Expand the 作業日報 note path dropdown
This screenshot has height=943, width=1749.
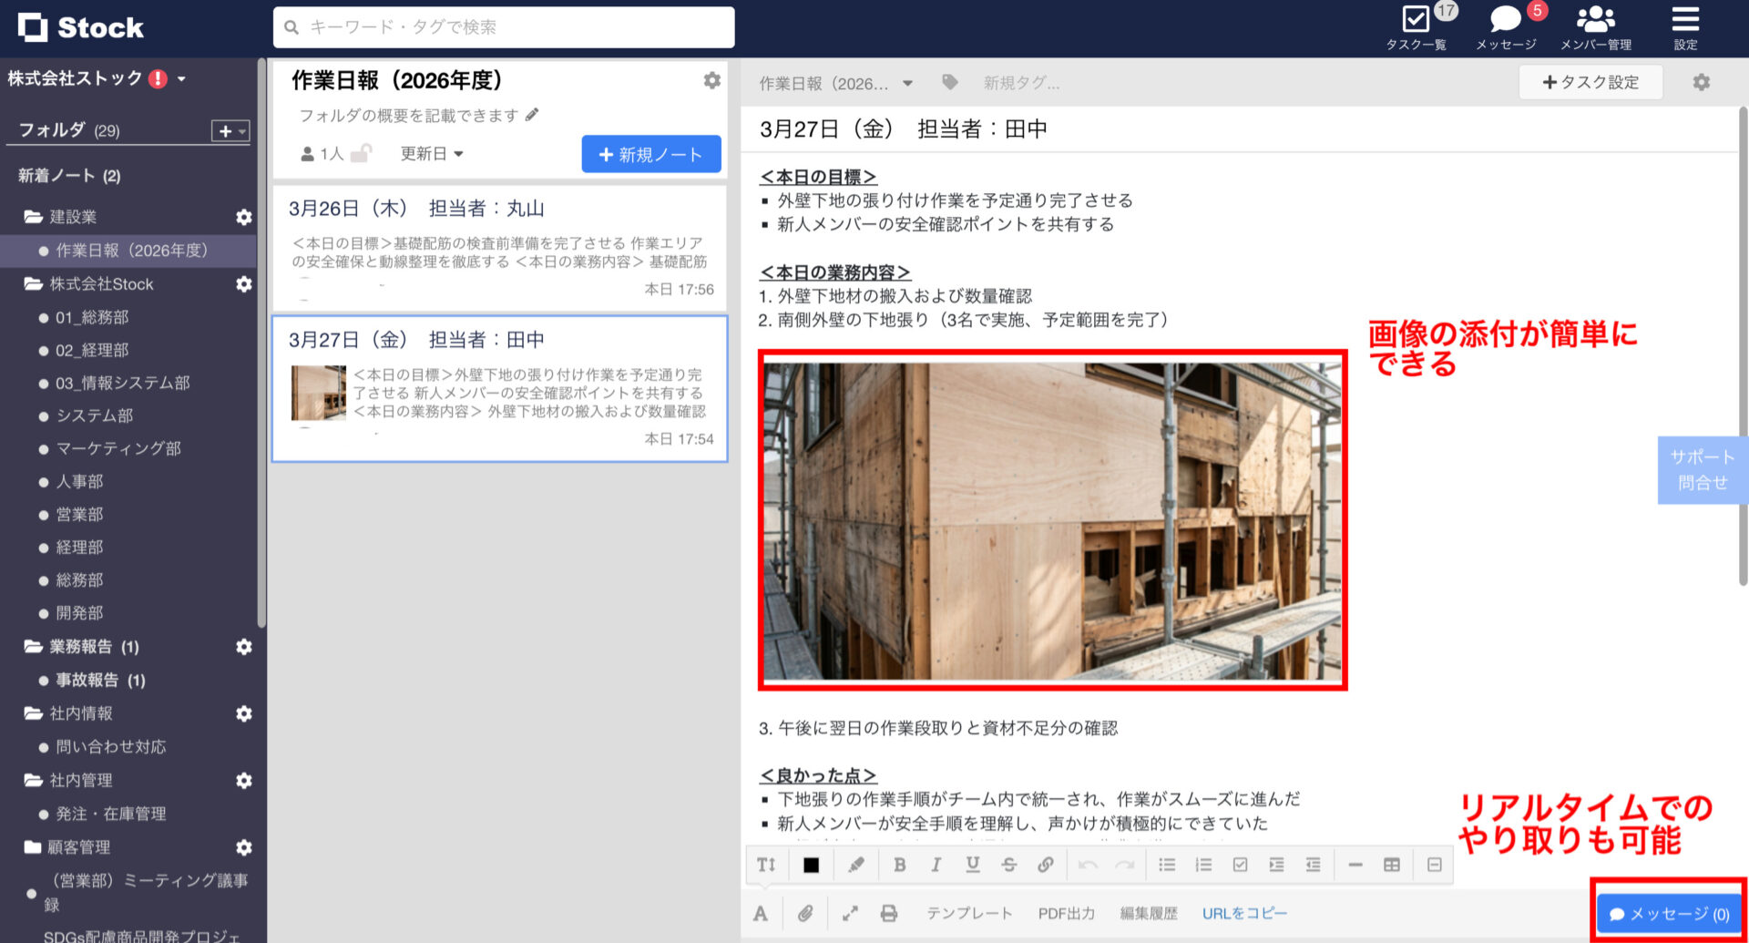tap(907, 83)
